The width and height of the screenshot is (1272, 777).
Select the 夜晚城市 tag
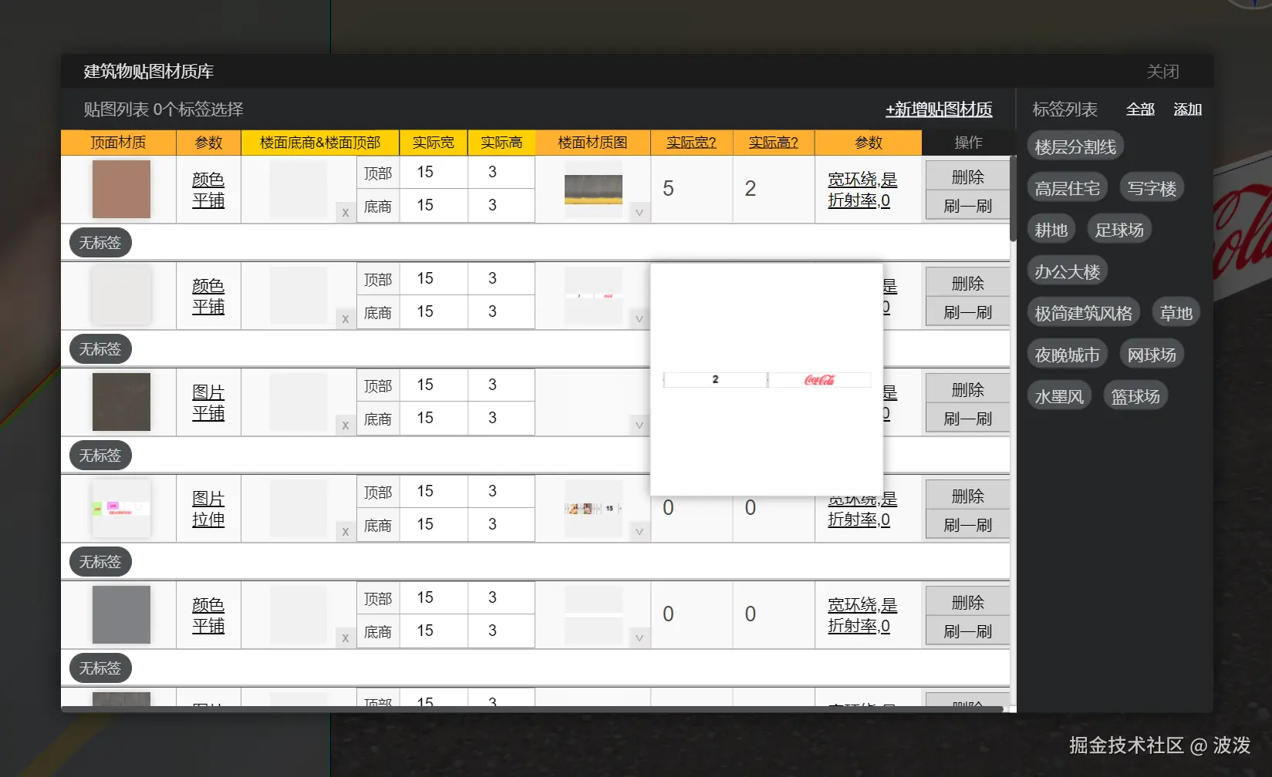coord(1068,355)
